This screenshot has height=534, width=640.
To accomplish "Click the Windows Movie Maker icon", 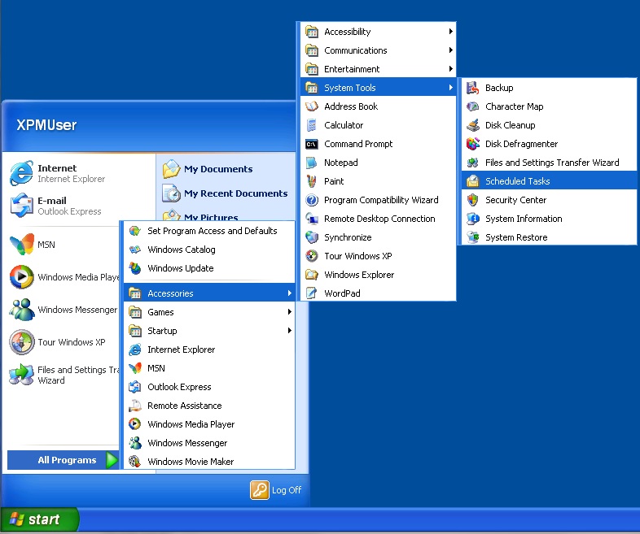I will coord(135,462).
